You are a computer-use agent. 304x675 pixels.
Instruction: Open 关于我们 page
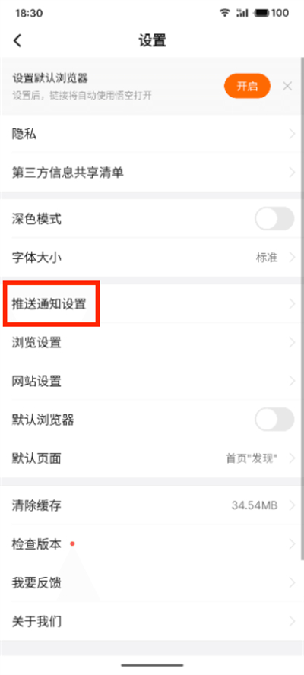[x=152, y=621]
